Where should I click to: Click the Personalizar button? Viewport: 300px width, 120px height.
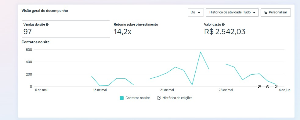pyautogui.click(x=276, y=12)
